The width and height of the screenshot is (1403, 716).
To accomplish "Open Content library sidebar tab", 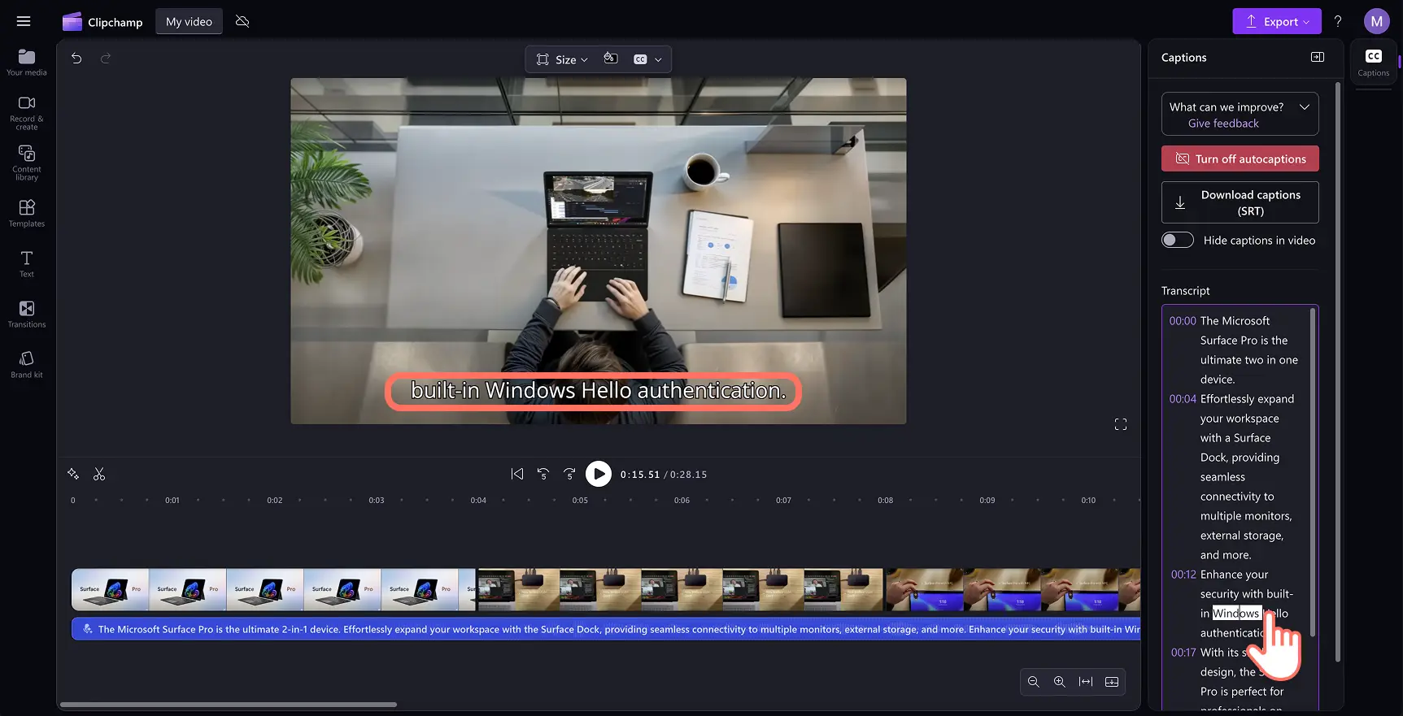I will coord(27,163).
